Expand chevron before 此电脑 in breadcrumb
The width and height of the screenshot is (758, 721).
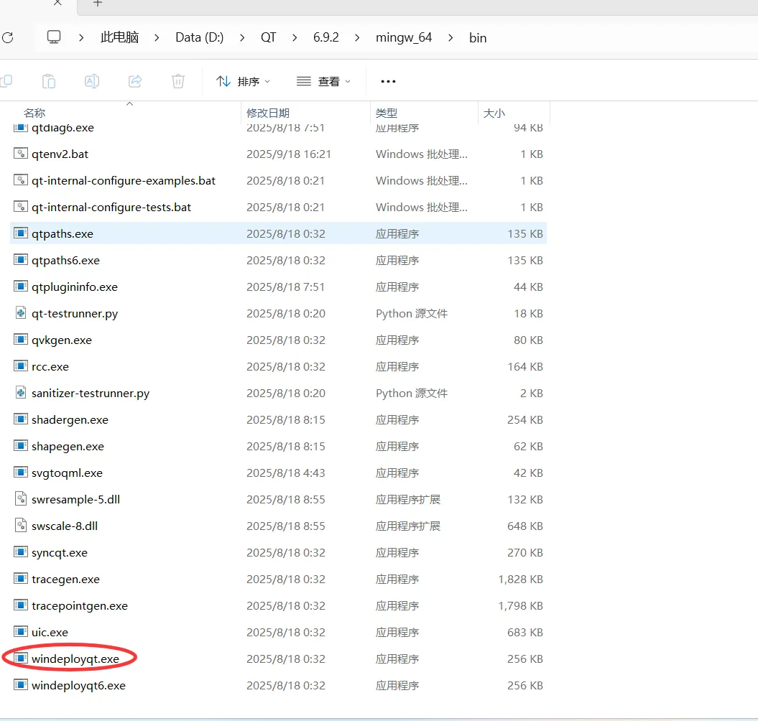click(x=81, y=37)
